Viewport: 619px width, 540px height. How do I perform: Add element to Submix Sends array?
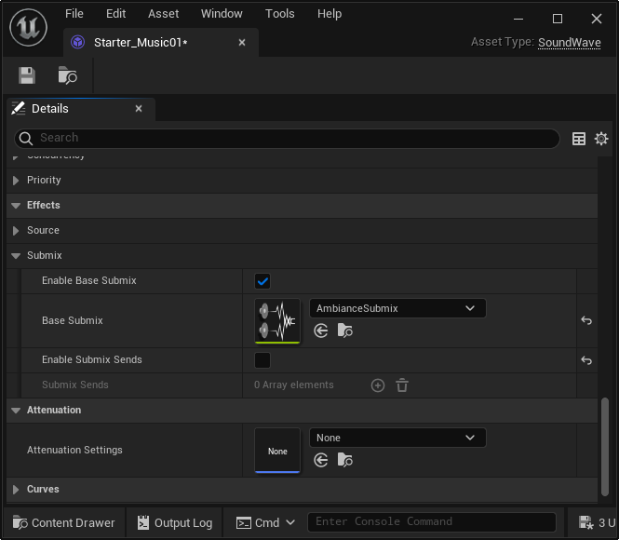click(378, 385)
